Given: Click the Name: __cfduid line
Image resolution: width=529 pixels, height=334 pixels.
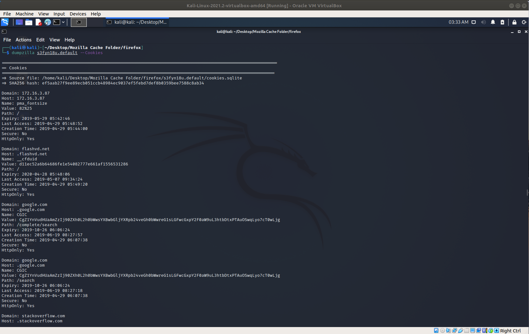Looking at the screenshot, I should click(19, 159).
